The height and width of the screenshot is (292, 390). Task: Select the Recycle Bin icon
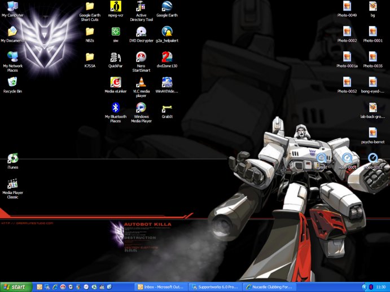[12, 82]
